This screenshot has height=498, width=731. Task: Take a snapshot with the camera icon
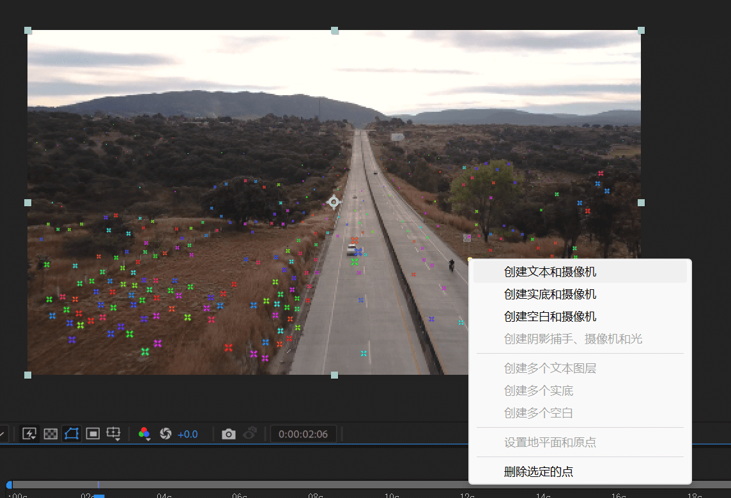coord(229,434)
